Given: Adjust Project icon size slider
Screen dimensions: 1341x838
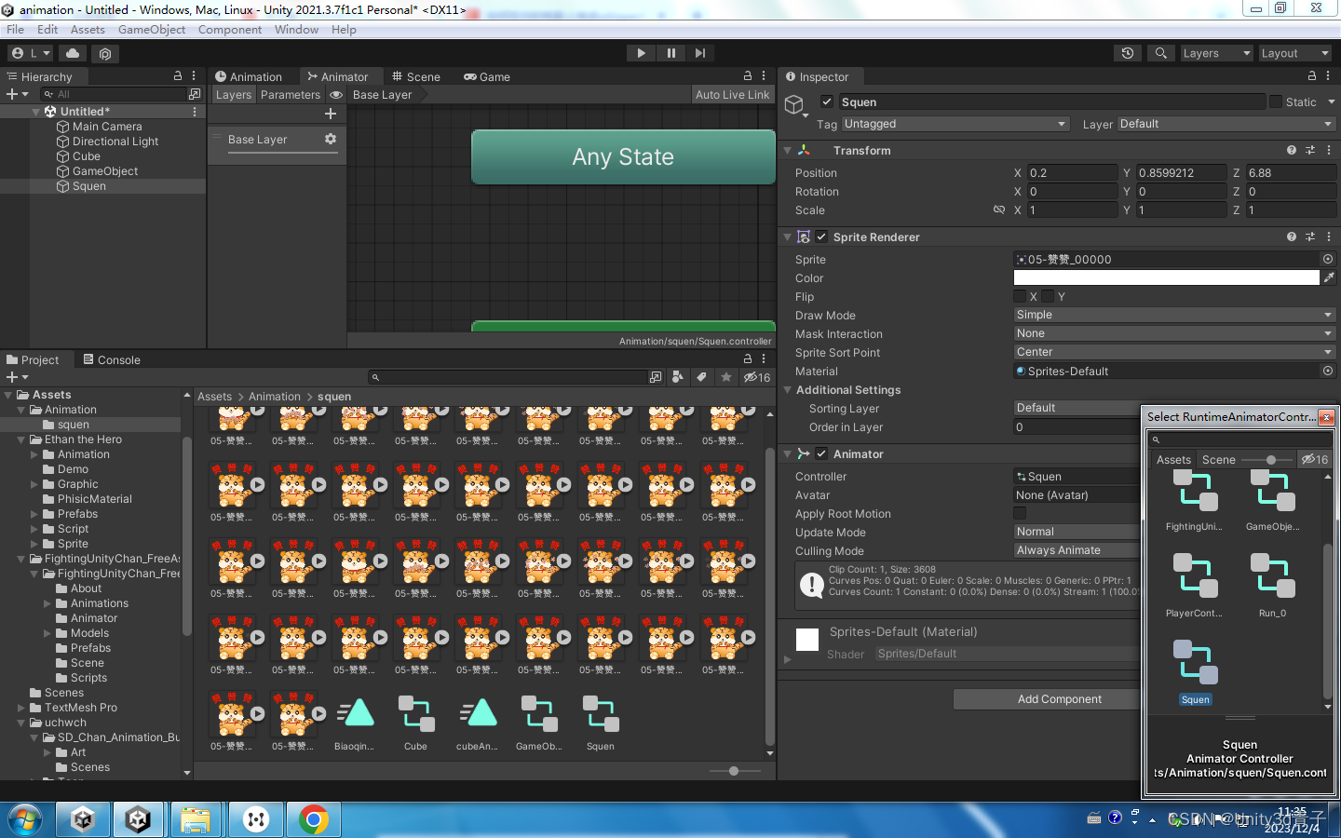Looking at the screenshot, I should coord(734,771).
